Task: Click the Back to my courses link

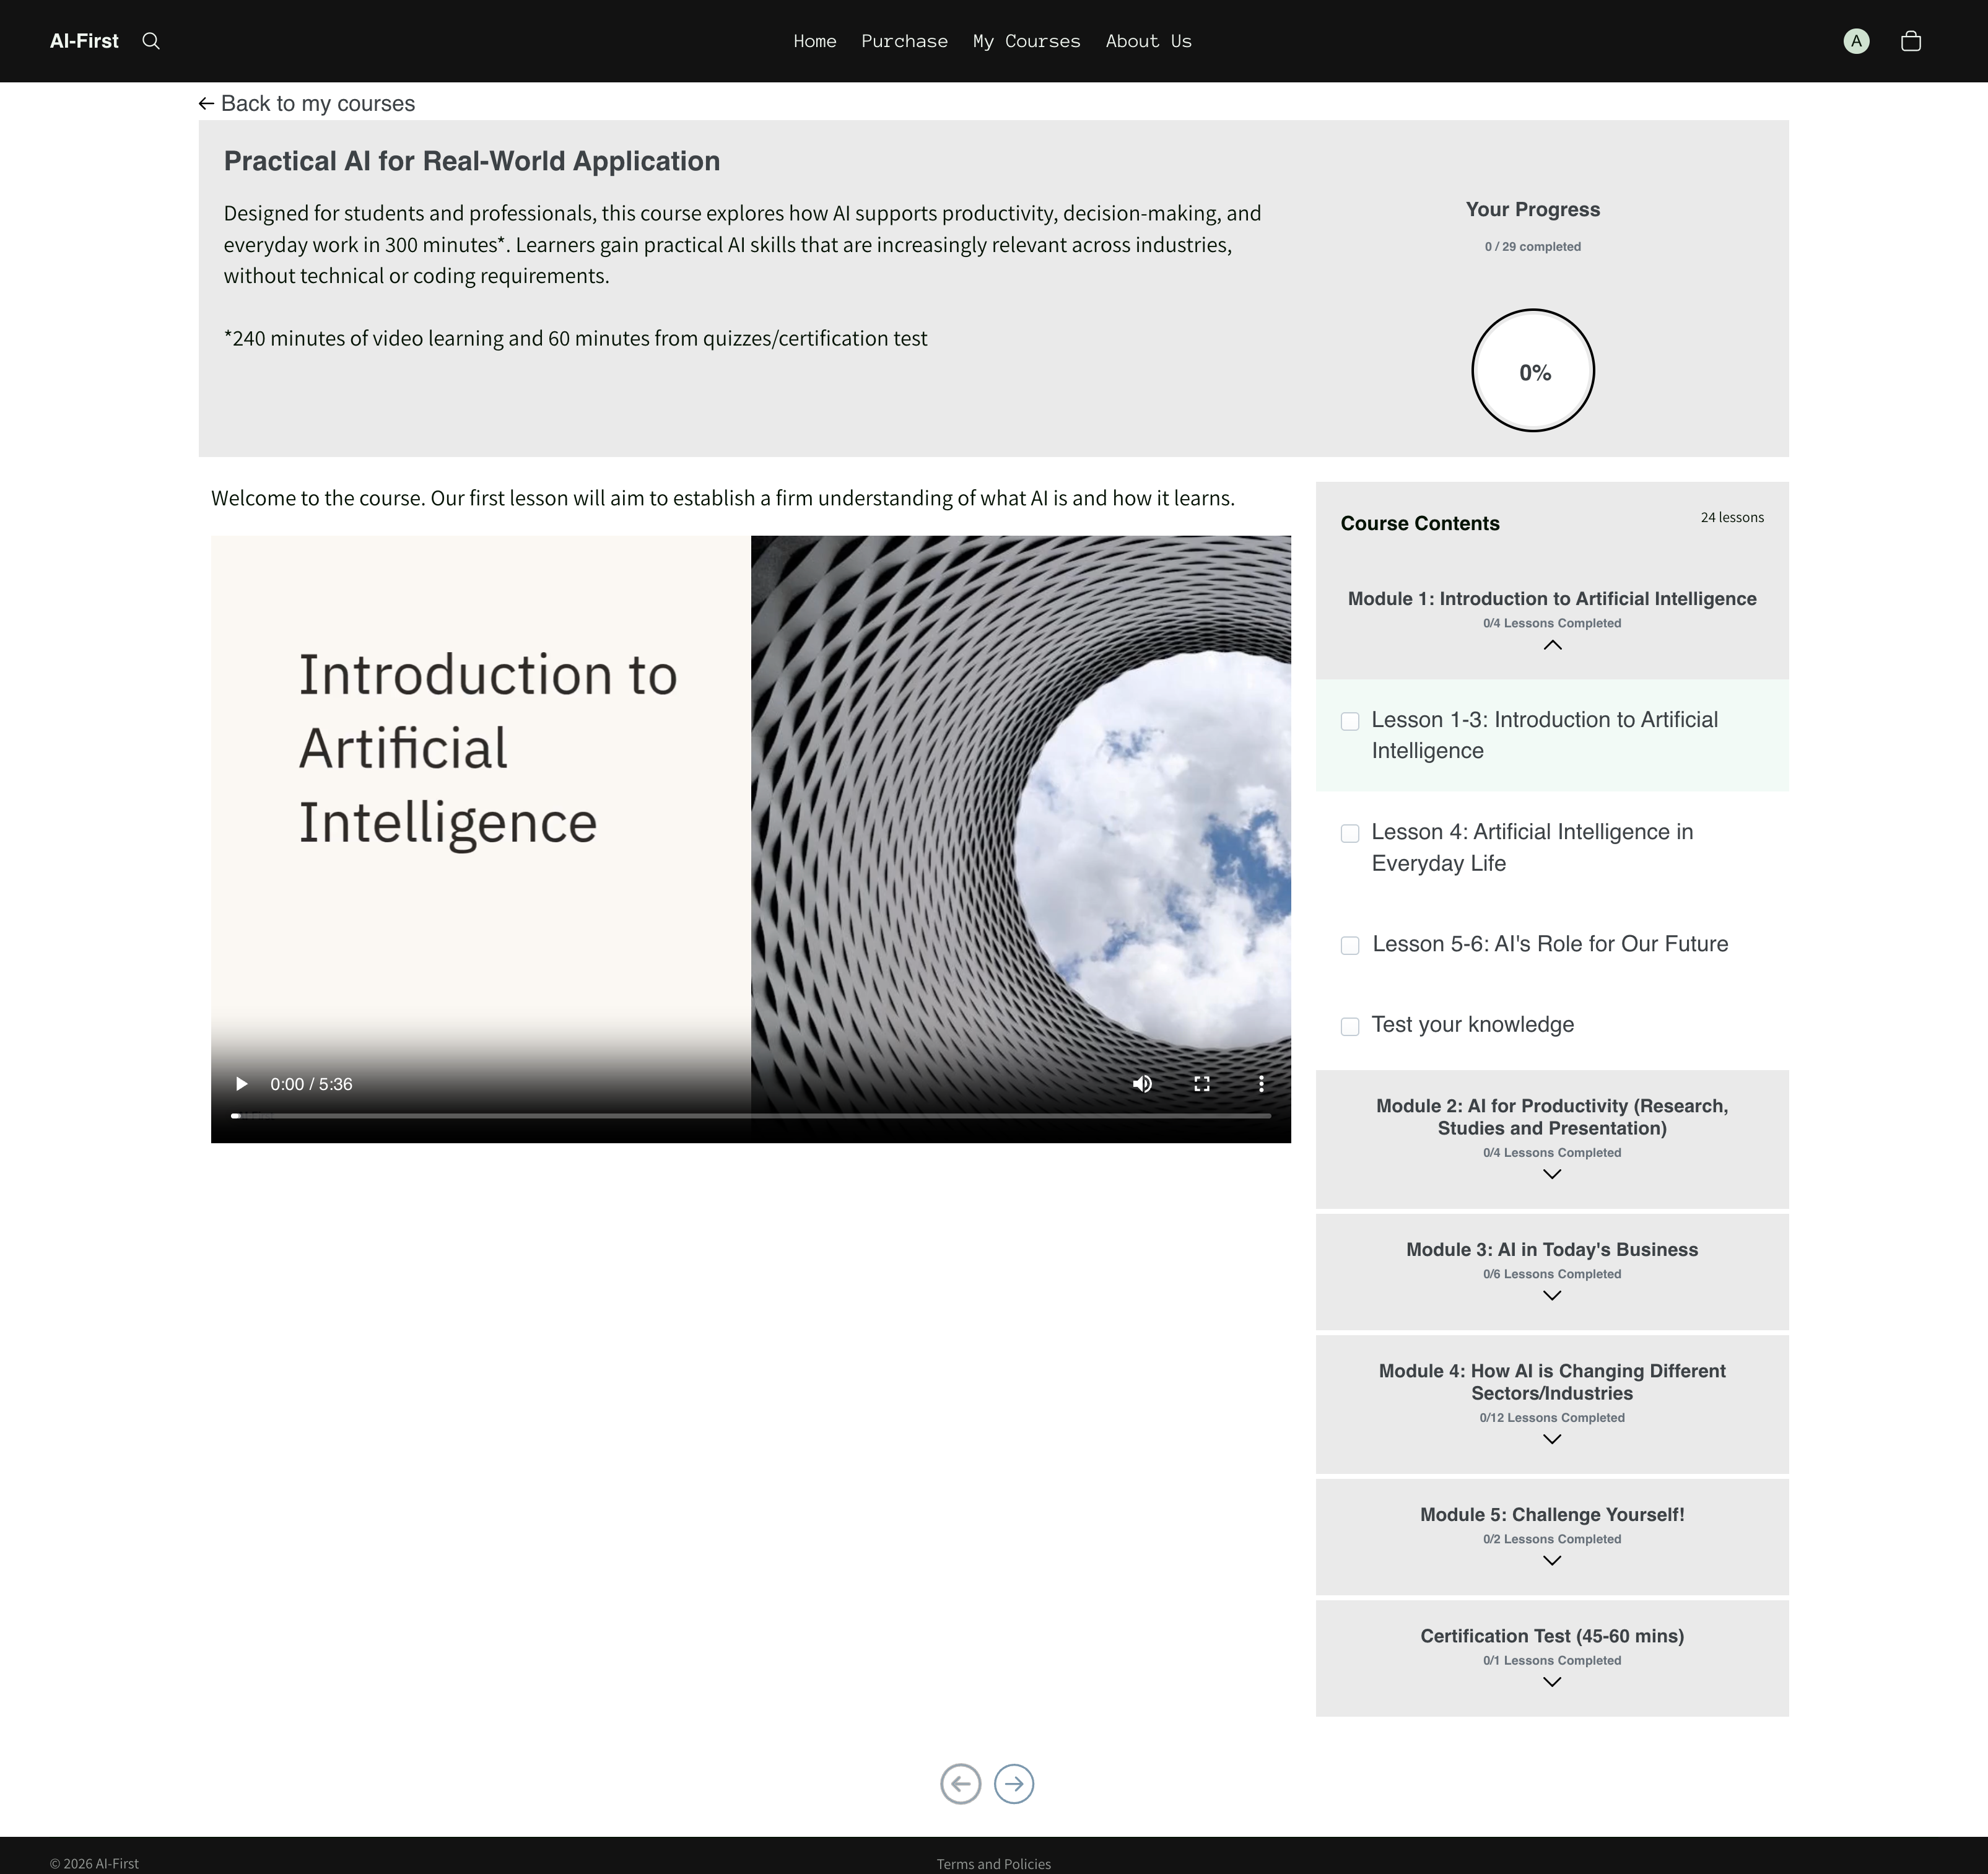Action: pyautogui.click(x=307, y=103)
